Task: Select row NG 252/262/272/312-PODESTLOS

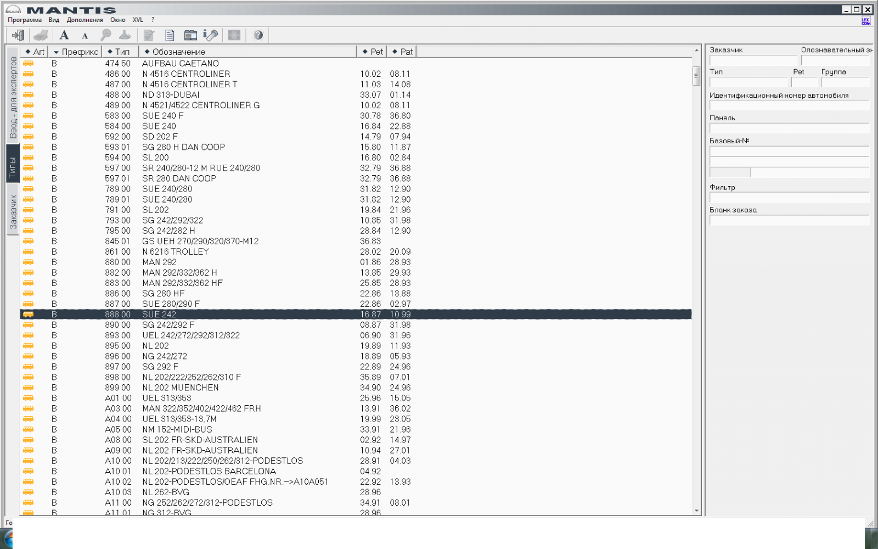Action: 356,503
